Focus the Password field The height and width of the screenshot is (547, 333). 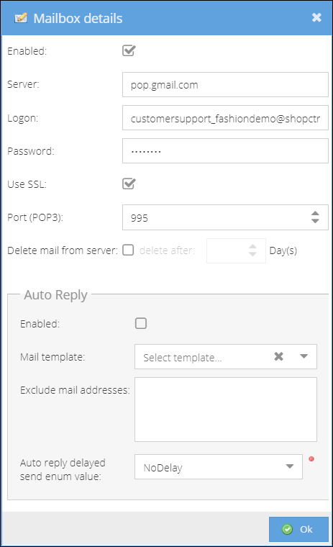pos(225,151)
